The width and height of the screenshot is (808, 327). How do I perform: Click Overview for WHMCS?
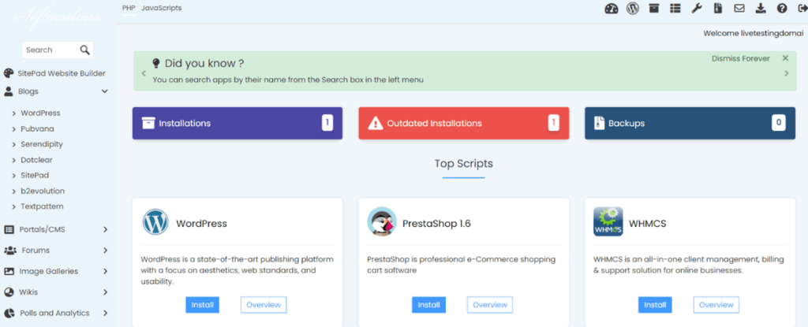[716, 305]
